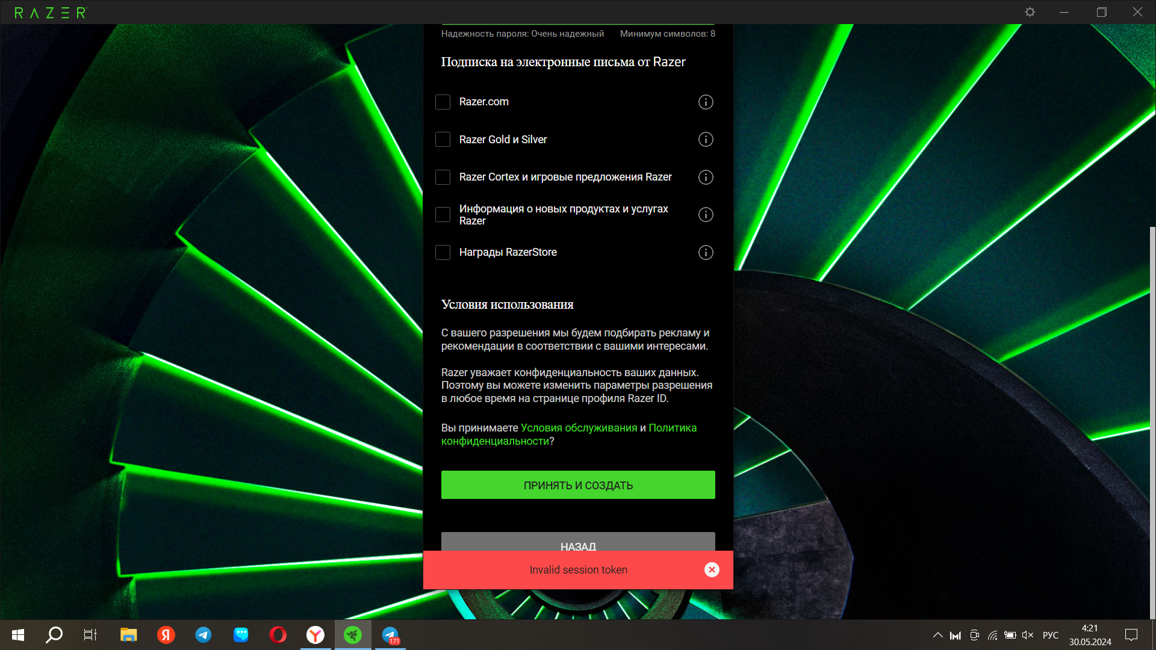The height and width of the screenshot is (650, 1156).
Task: Toggle Информация о новых продуктах checkbox
Action: [443, 215]
